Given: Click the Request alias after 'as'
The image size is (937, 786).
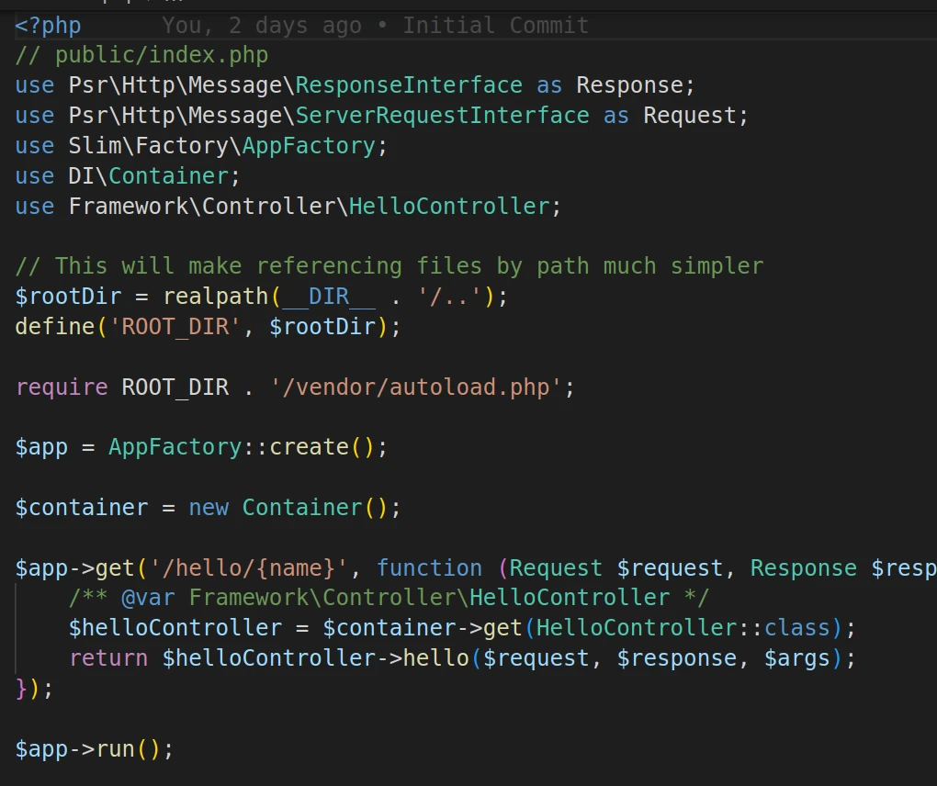Looking at the screenshot, I should point(690,116).
